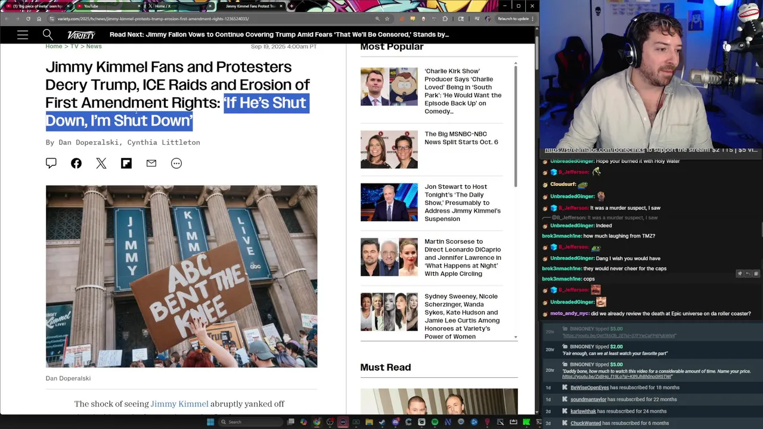
Task: Open the Home breadcrumb link
Action: pos(54,46)
